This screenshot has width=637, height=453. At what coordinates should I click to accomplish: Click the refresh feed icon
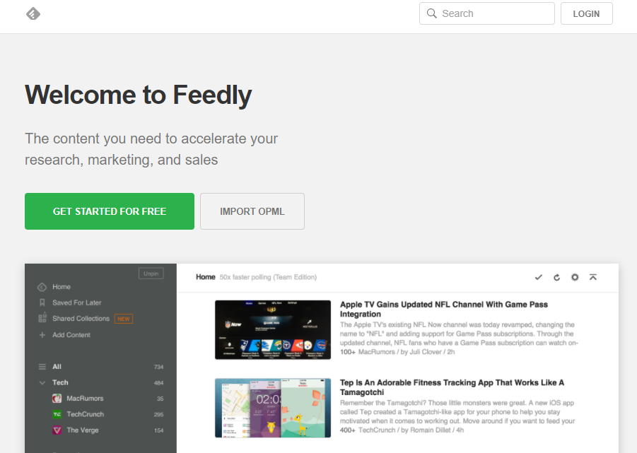[x=556, y=277]
